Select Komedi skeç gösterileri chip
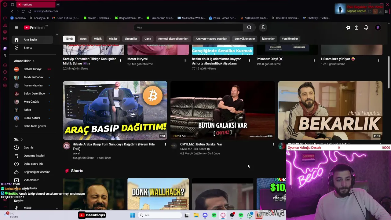 coord(173,39)
